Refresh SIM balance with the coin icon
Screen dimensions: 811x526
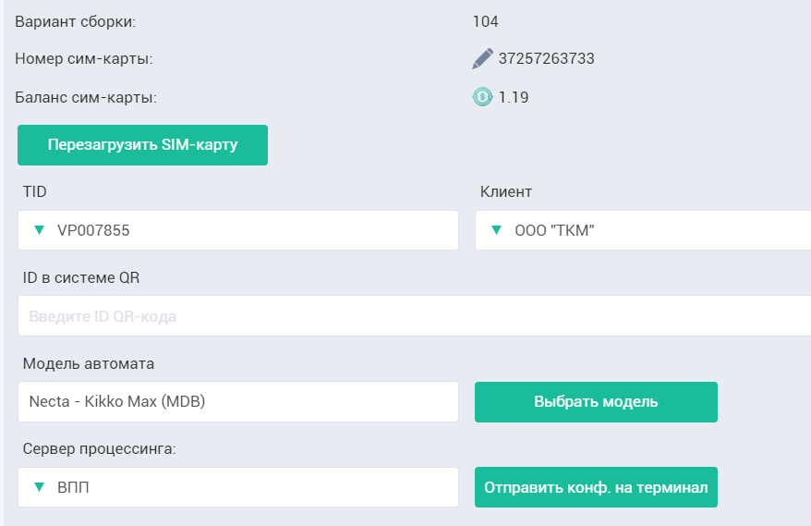coord(482,97)
